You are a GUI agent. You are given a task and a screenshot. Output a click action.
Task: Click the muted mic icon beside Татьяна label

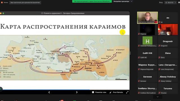click(159, 93)
